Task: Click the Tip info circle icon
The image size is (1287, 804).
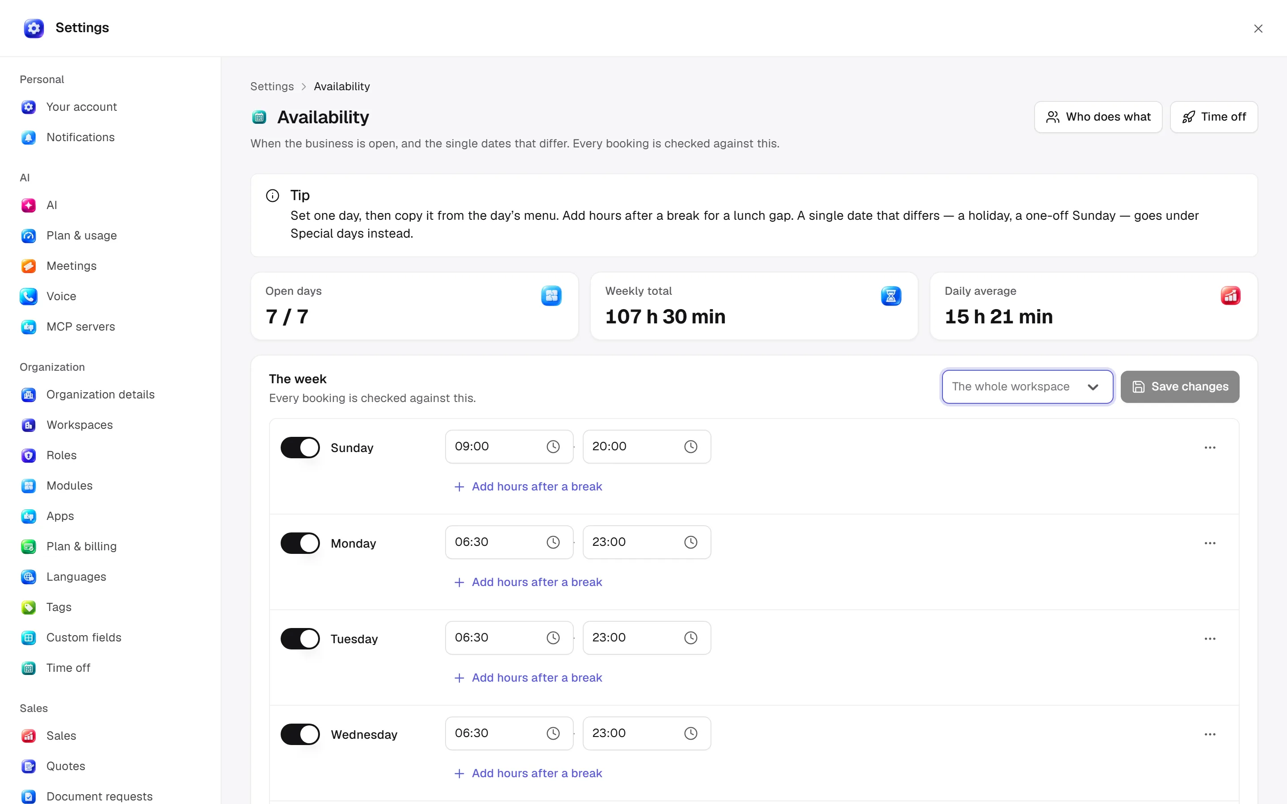Action: (272, 196)
